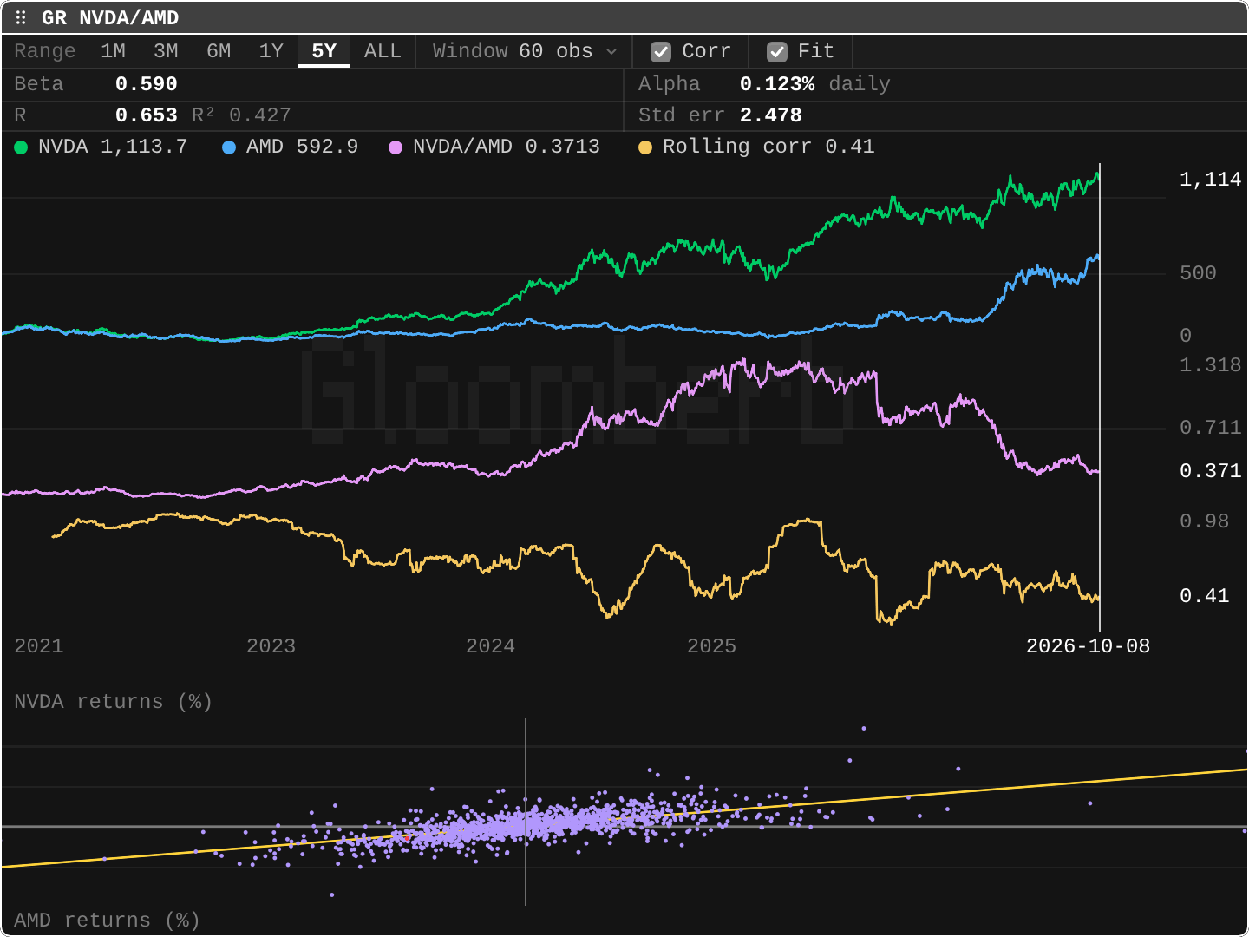Click the 2023 time axis label
The width and height of the screenshot is (1249, 937).
(271, 646)
